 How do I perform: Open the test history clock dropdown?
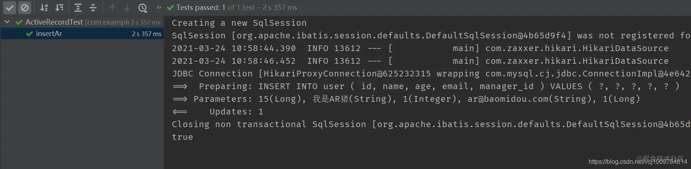pyautogui.click(x=143, y=8)
